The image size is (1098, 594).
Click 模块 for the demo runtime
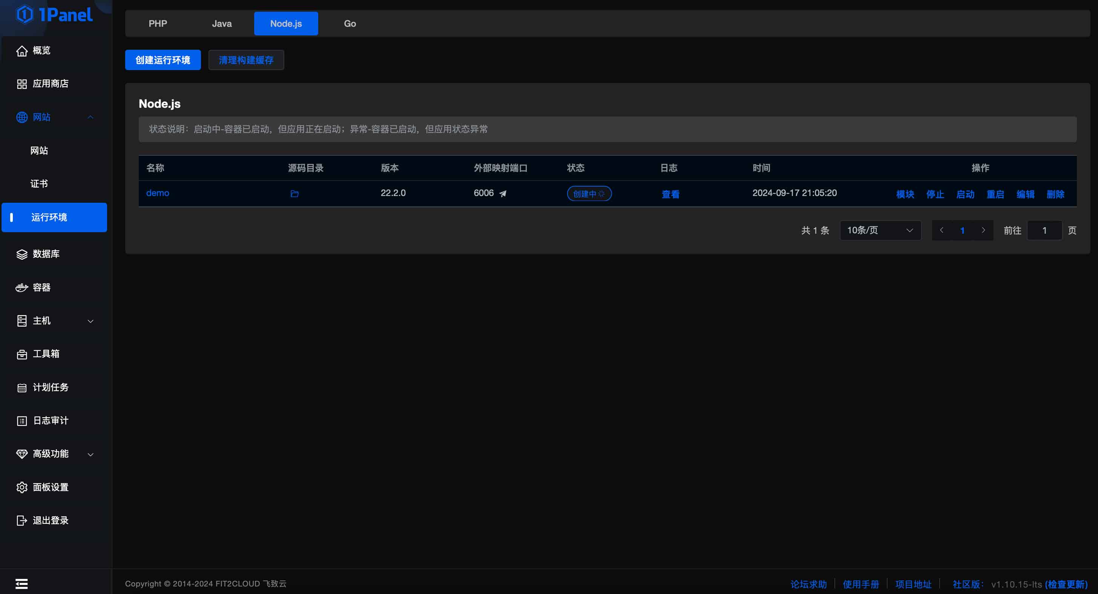coord(905,194)
